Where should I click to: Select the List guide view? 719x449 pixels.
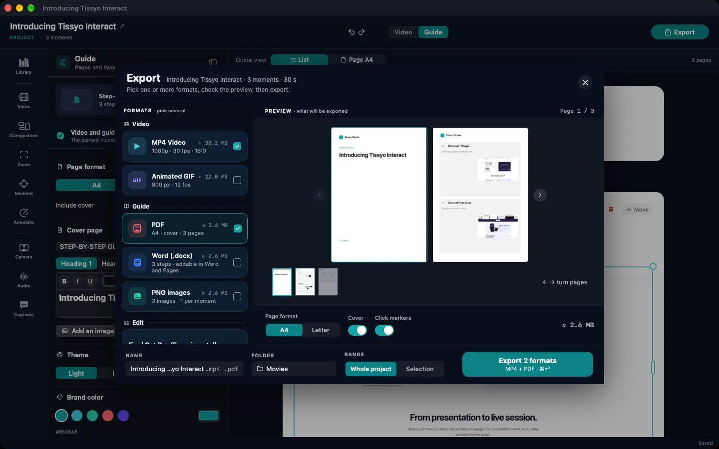[300, 60]
